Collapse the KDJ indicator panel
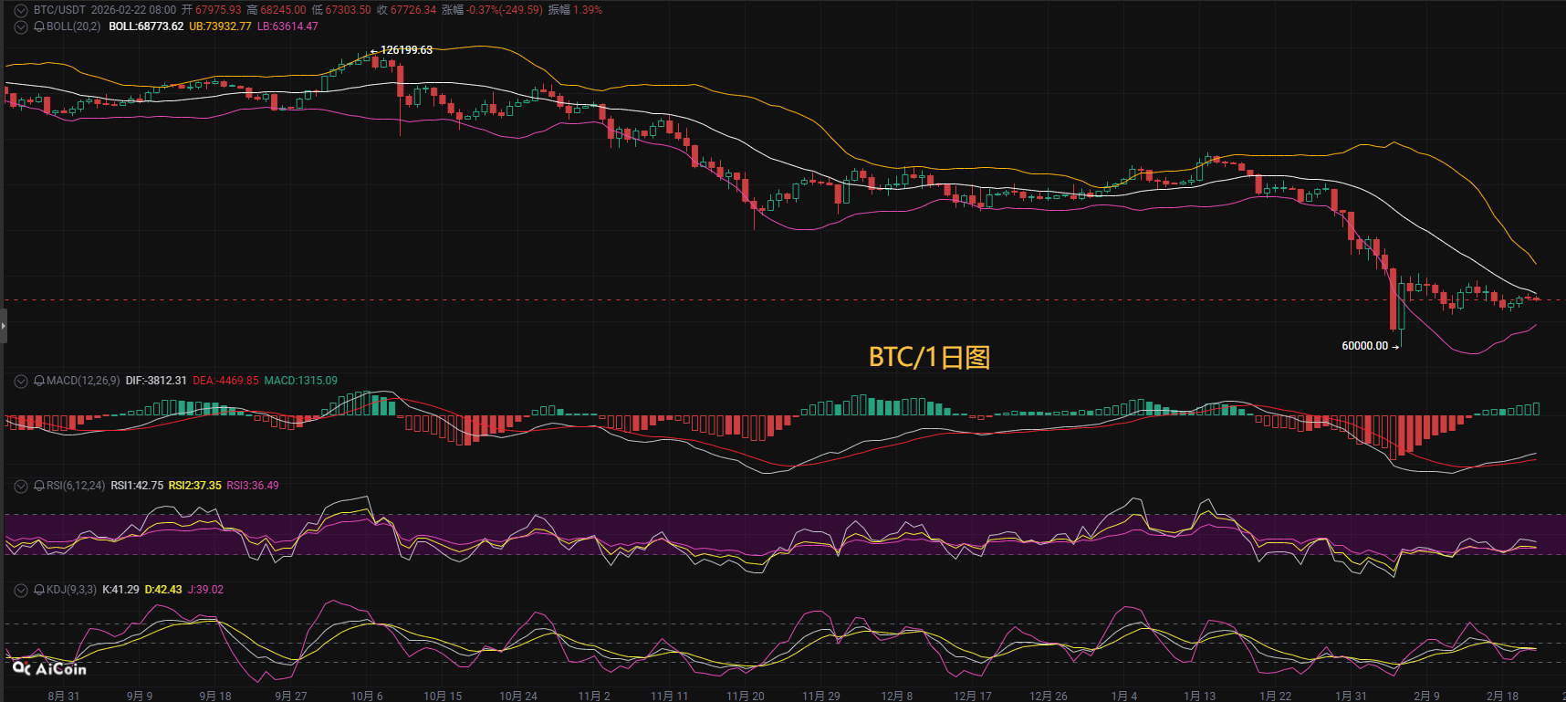1566x702 pixels. (x=21, y=590)
